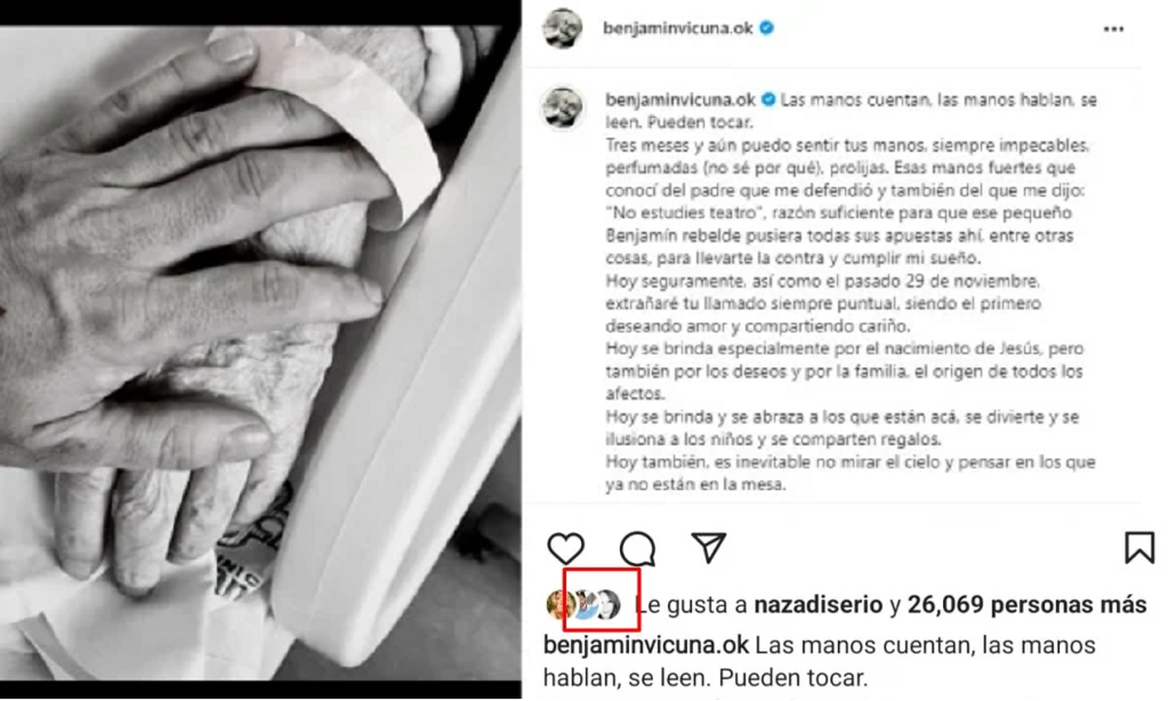Screen dimensions: 1168x701
Task: Click the Le gusta a text
Action: click(691, 605)
